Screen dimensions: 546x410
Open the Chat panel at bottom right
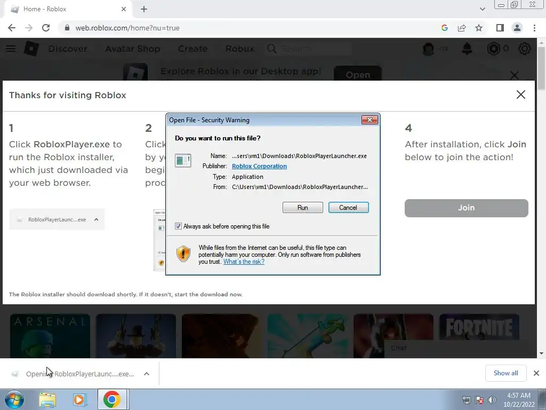coord(456,348)
